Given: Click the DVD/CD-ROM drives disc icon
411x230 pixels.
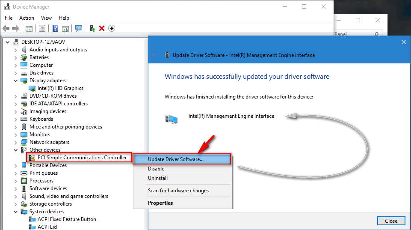Looking at the screenshot, I should tap(24, 96).
